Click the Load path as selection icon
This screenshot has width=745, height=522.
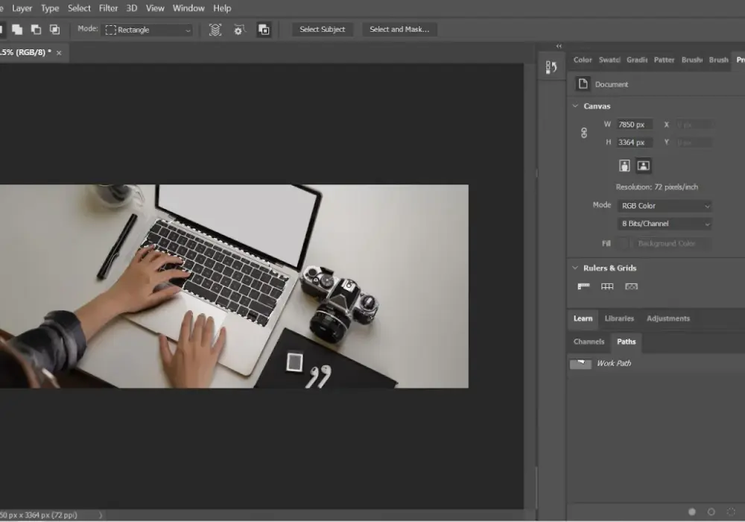tap(731, 512)
